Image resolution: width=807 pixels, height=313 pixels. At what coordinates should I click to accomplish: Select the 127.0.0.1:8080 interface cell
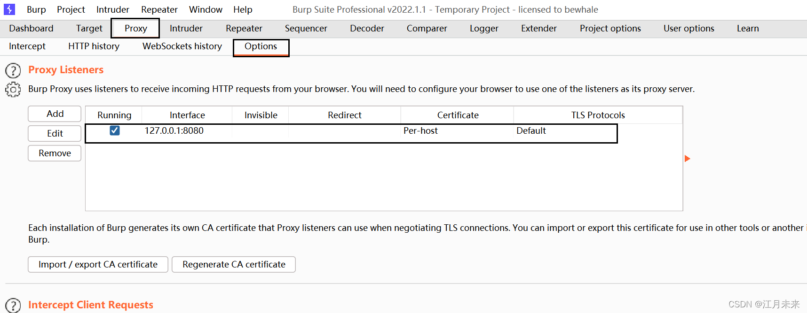coord(174,130)
